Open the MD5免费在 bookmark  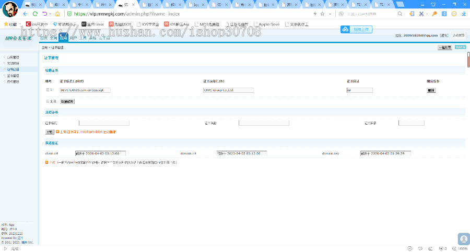(207, 24)
